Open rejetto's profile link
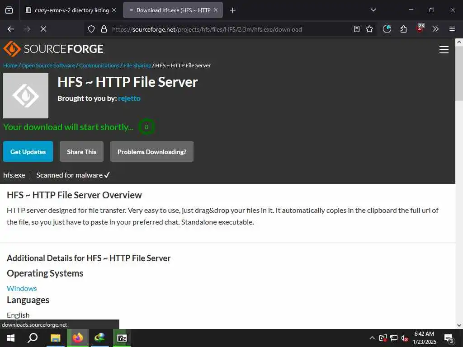This screenshot has height=347, width=463. click(129, 98)
